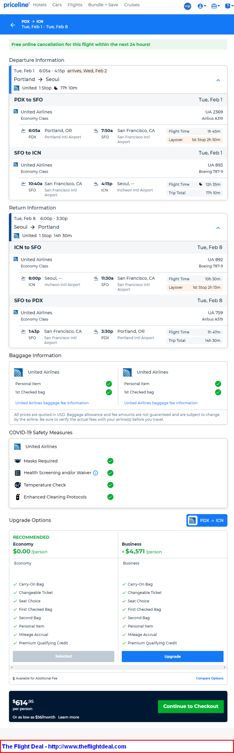Select the PDX → ICN upgrade tab
Screen dimensions: 234x753
(207, 520)
